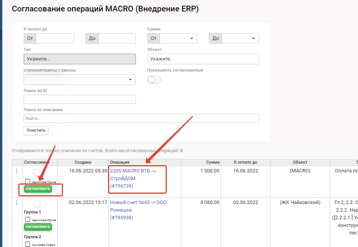Screen dimensions: 358x247
Task: Open the Стройконтракты / Заказы dropdown
Action: pyautogui.click(x=79, y=79)
